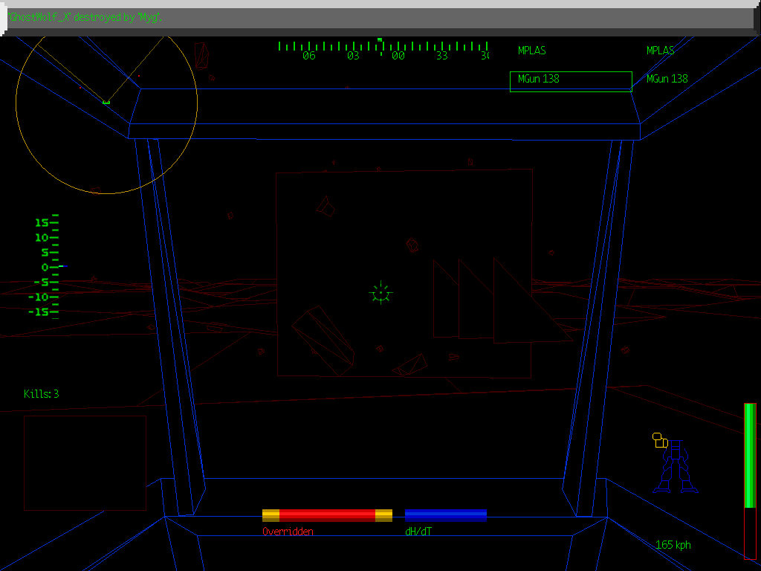Click the blue mech damage diagram
The height and width of the screenshot is (571, 761).
676,468
